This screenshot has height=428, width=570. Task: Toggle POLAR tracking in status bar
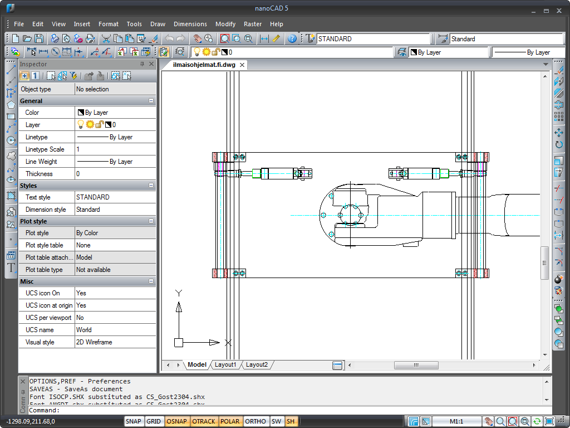click(x=230, y=421)
